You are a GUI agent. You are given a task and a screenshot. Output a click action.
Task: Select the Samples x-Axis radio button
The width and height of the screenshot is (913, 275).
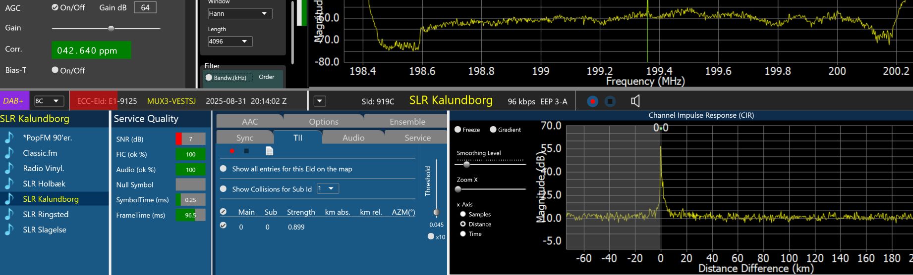tap(463, 214)
